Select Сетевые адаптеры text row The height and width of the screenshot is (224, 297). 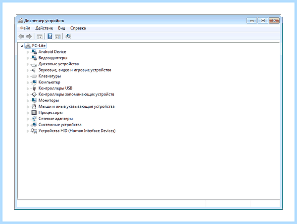[x=55, y=119]
